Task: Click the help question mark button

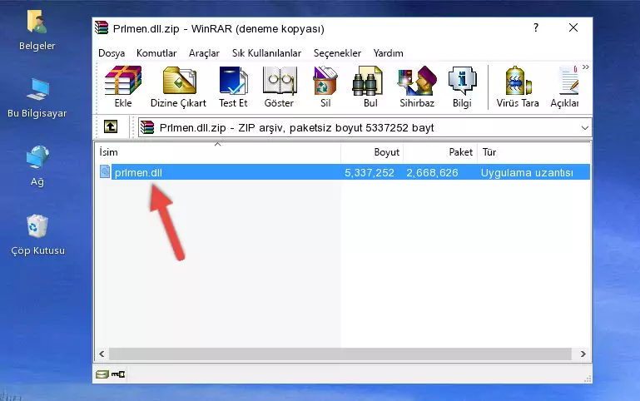Action: pyautogui.click(x=536, y=27)
